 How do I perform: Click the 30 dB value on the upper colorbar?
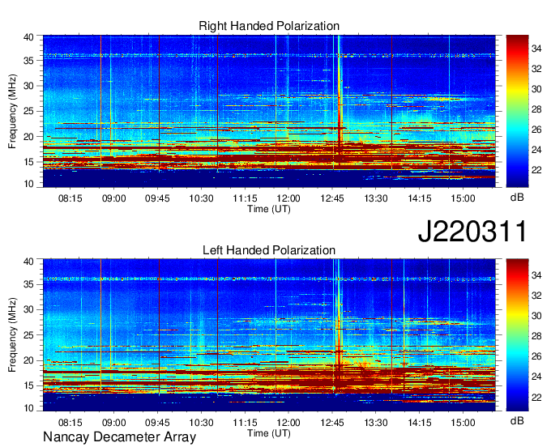[536, 89]
